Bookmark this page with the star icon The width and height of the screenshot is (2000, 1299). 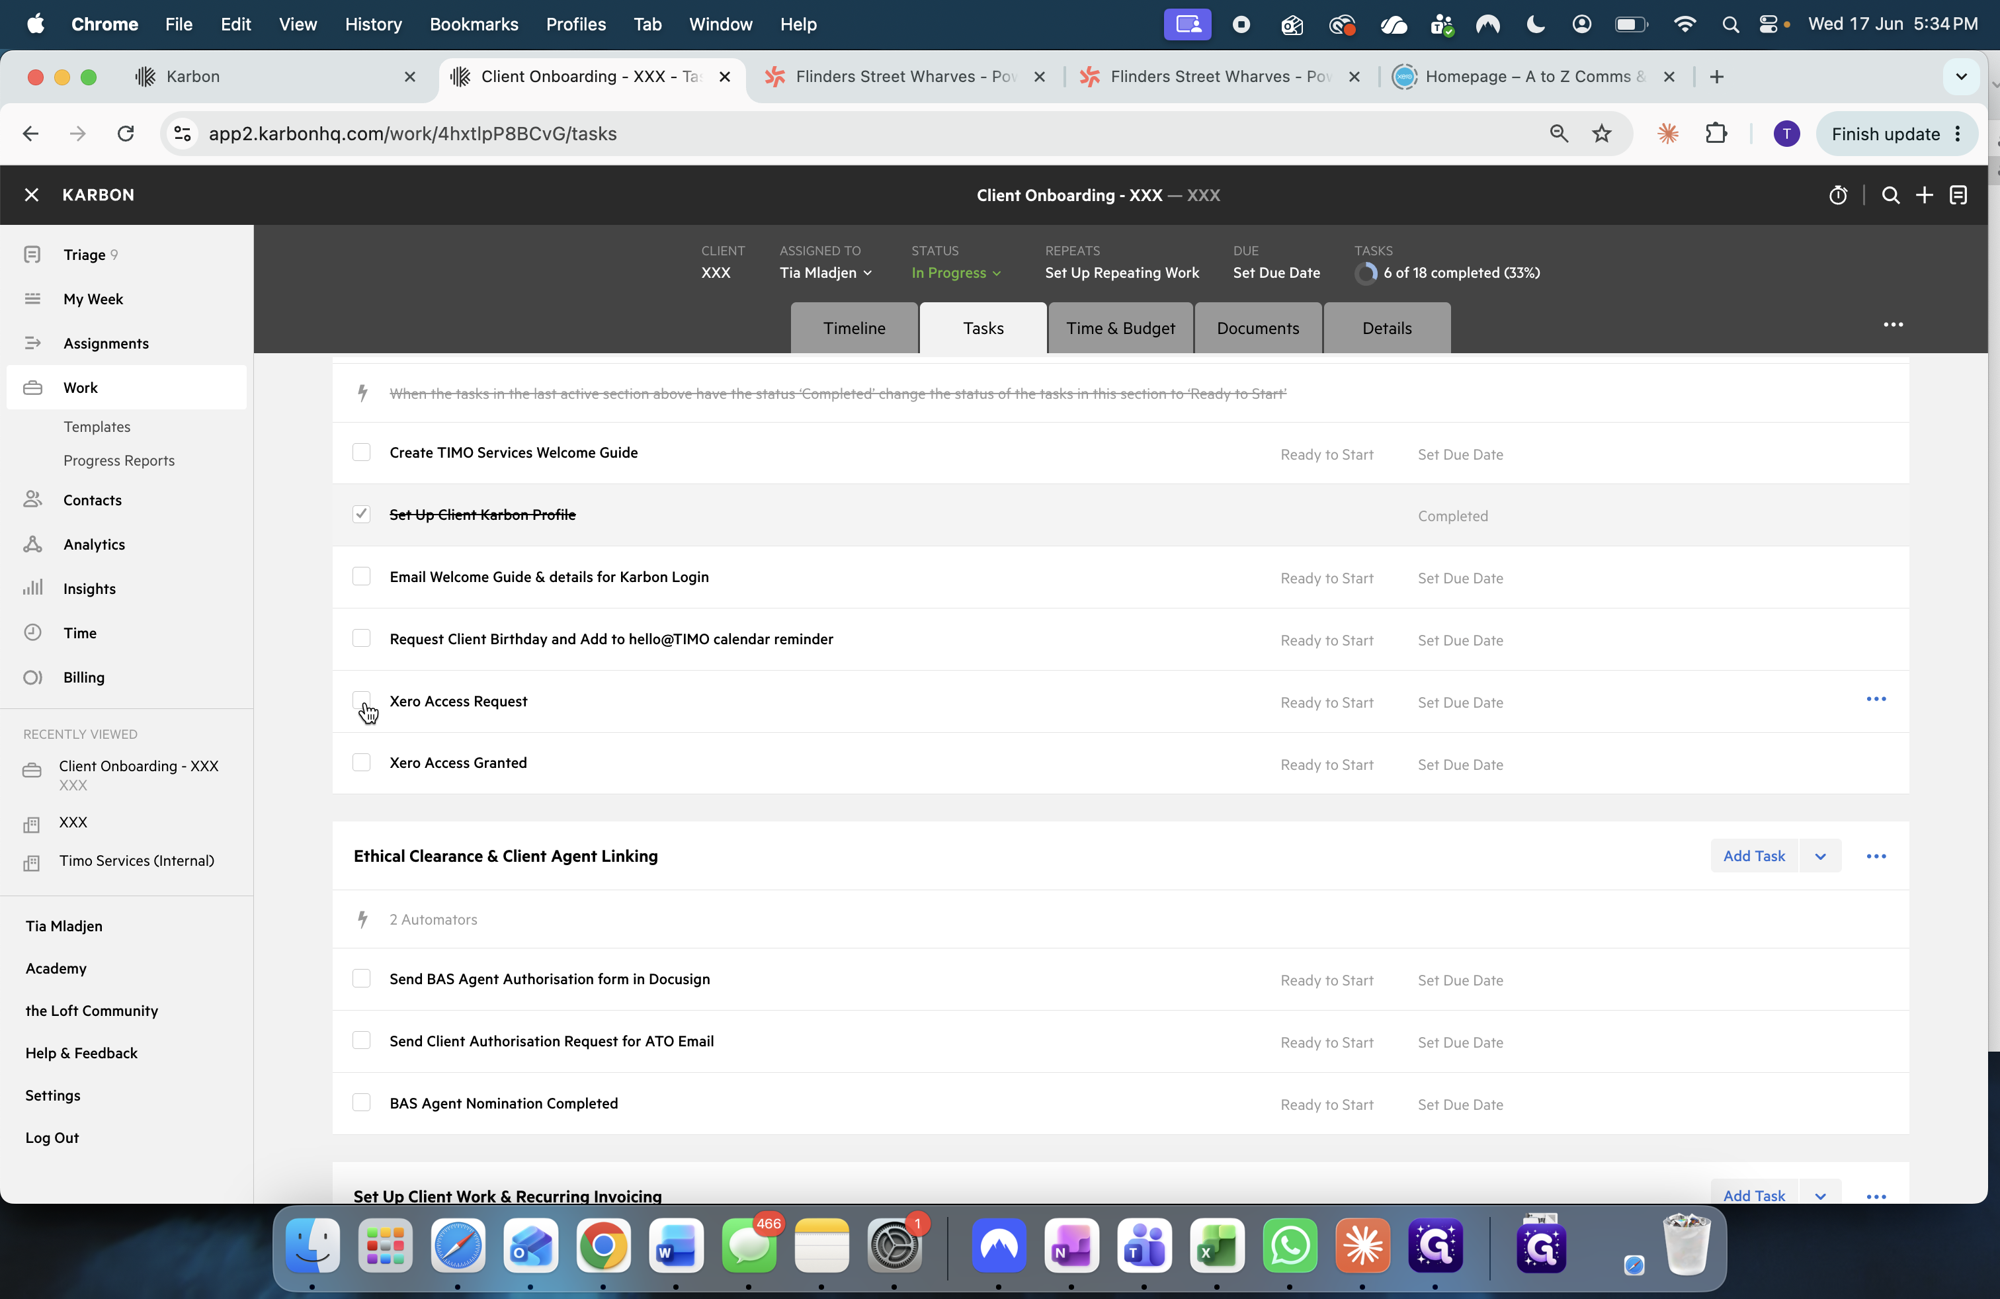(x=1602, y=134)
